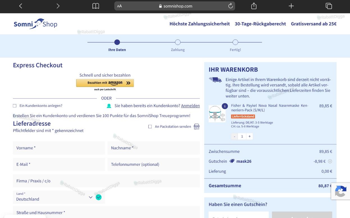Click the coupon tag icon beside mask26

(x=232, y=161)
